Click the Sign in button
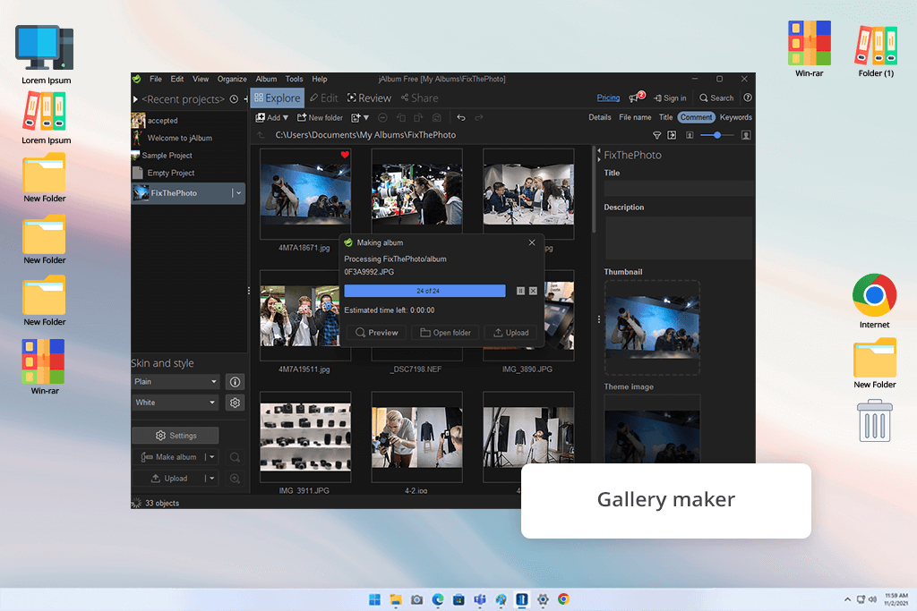The image size is (917, 611). (670, 98)
